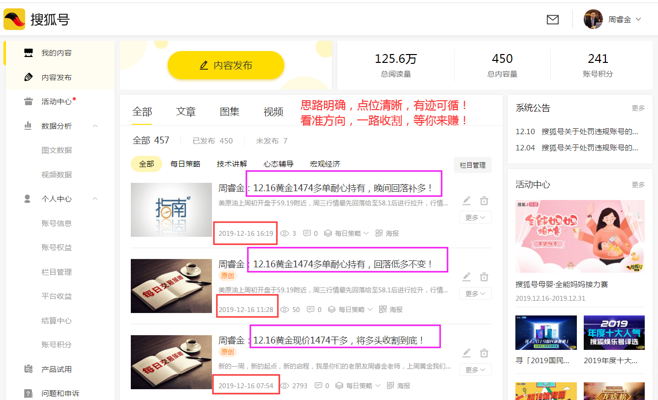The width and height of the screenshot is (658, 400).
Task: Open 账号信息 in sidebar
Action: click(x=57, y=223)
